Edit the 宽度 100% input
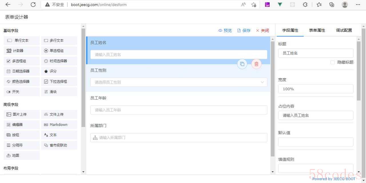Viewport: 366px width, 183px height. [x=316, y=89]
